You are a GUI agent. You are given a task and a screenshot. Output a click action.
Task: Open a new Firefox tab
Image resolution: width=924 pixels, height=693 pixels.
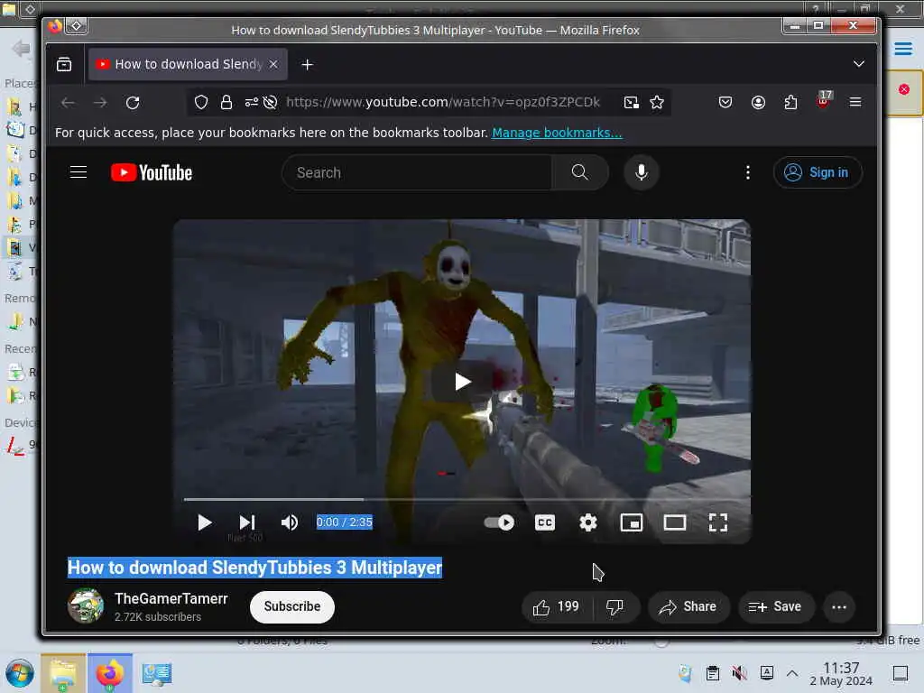click(x=307, y=64)
